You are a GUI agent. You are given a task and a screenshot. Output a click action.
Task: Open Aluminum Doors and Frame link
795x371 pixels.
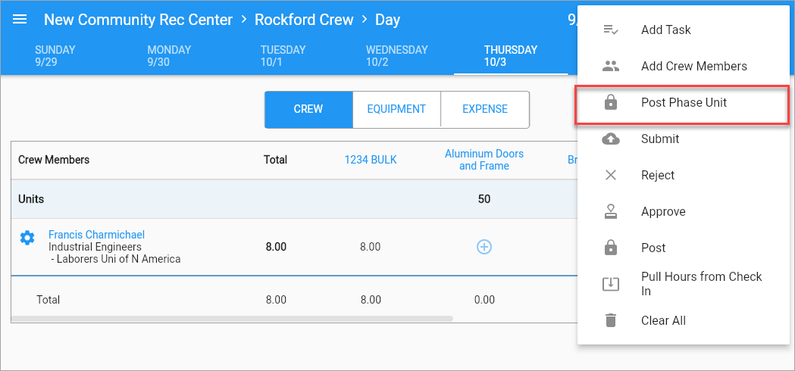point(484,160)
